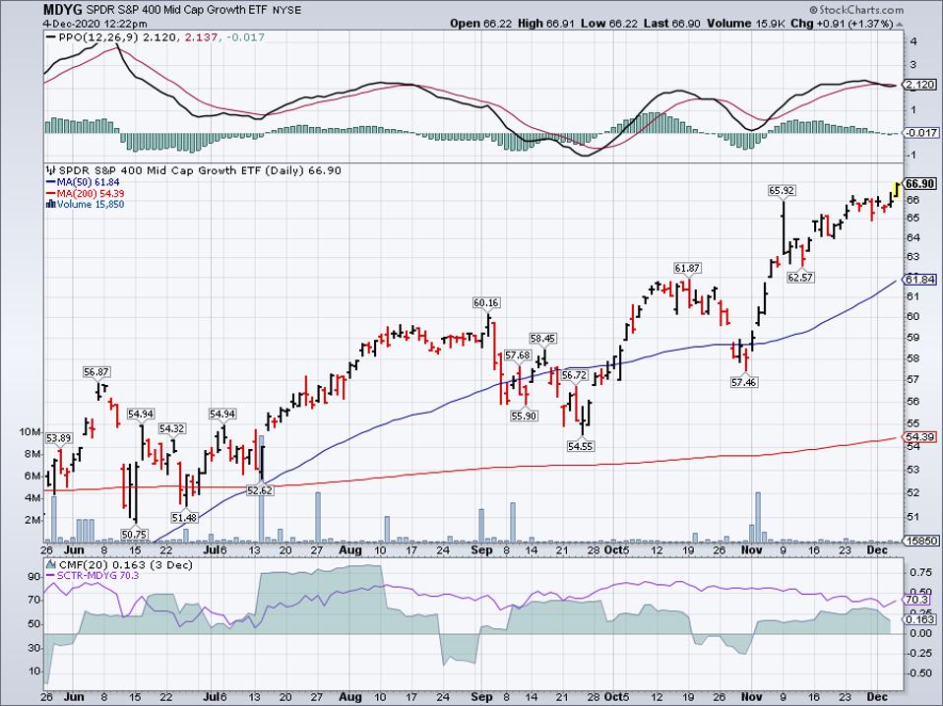Click the 4M volume axis label
Viewport: 943px width, 706px height.
pos(32,498)
